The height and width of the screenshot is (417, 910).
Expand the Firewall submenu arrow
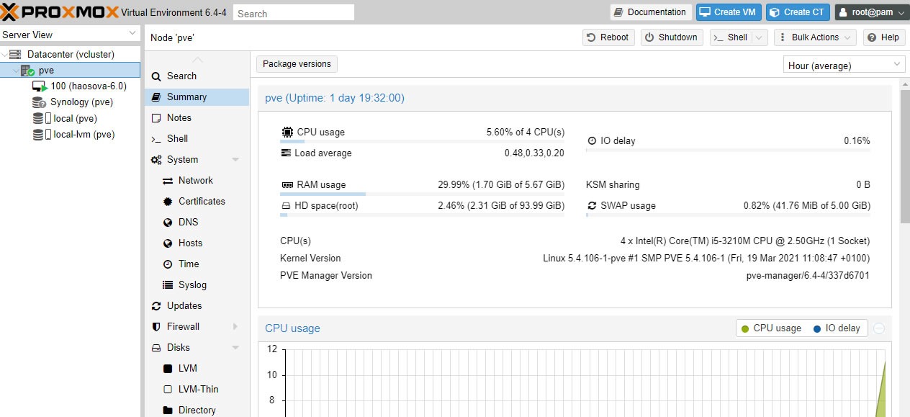click(235, 326)
